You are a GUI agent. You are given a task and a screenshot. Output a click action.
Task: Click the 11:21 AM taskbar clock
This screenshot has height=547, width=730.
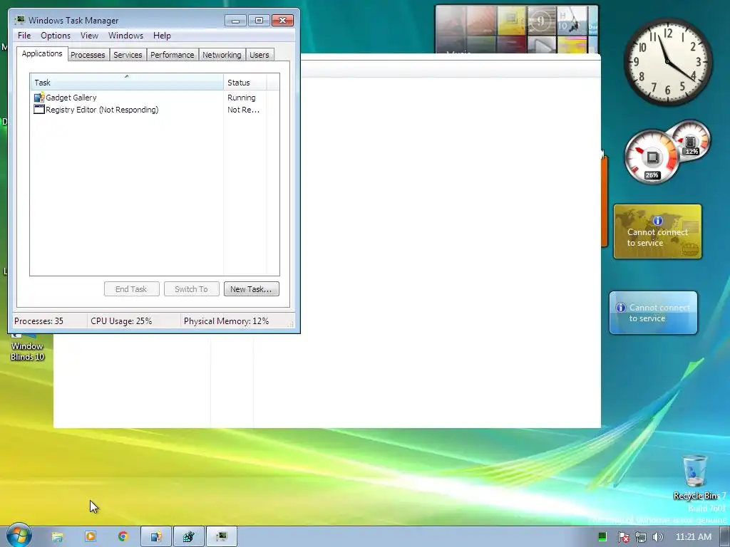pos(693,537)
